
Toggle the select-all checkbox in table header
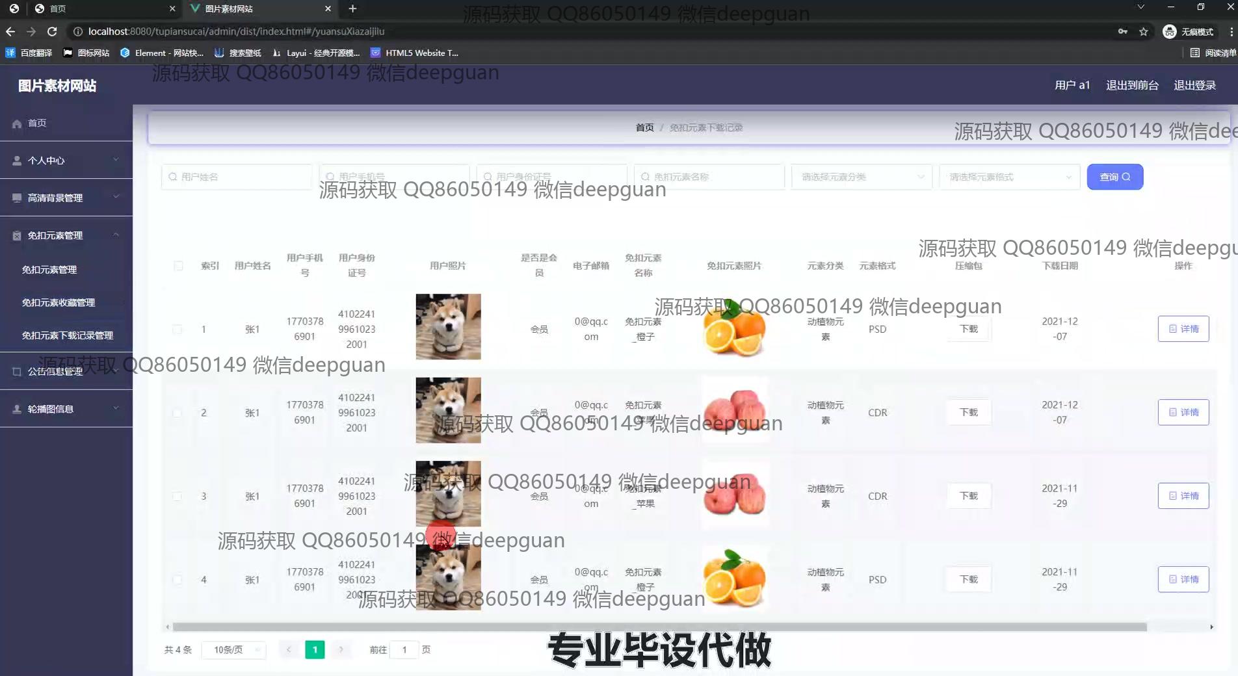[178, 266]
